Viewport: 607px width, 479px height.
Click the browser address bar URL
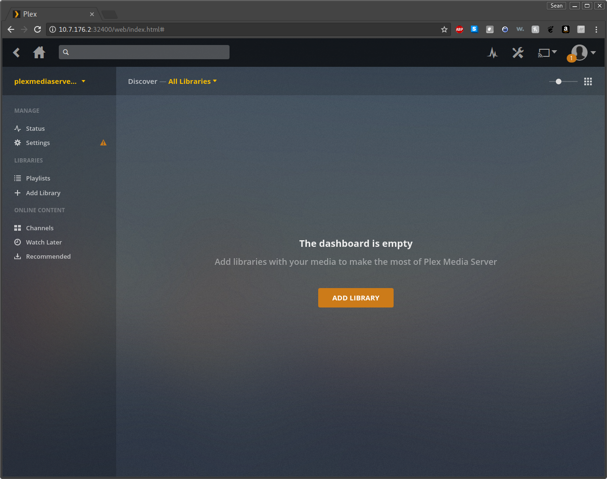[x=111, y=29]
